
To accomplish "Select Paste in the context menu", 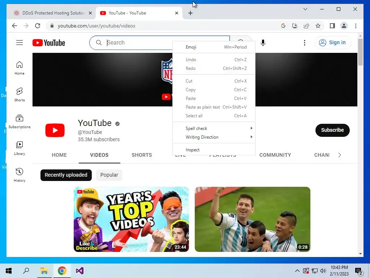I will [214, 98].
